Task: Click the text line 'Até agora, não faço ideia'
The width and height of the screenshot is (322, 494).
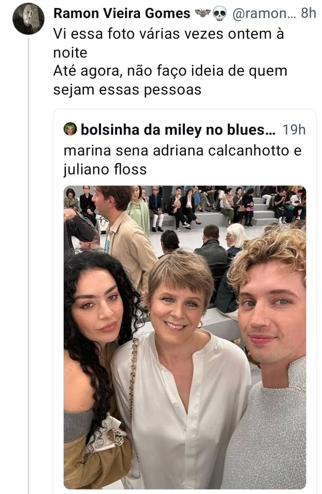Action: (170, 71)
